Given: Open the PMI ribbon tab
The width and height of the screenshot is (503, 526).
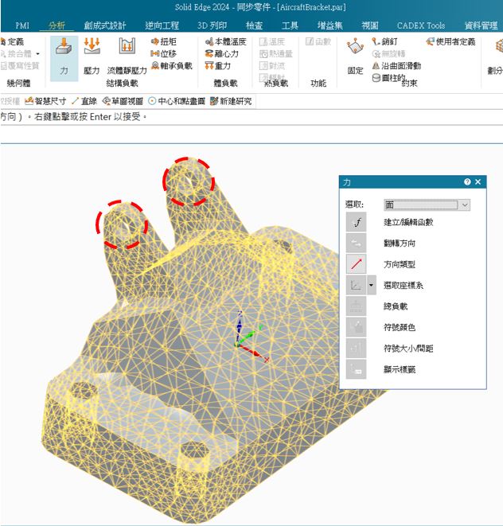Looking at the screenshot, I should [22, 25].
